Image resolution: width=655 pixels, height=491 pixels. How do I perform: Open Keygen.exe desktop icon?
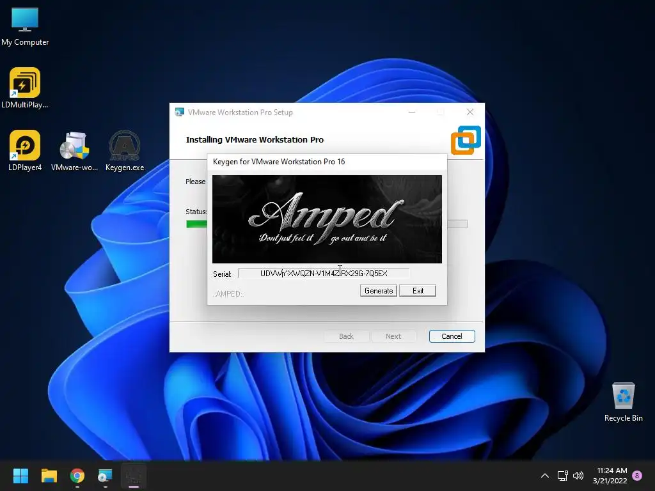tap(125, 151)
